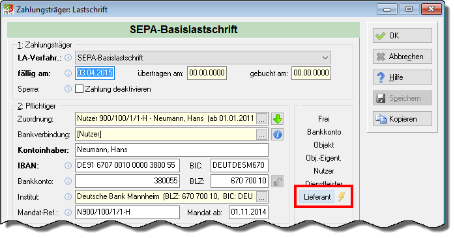Click the gebucht am date field

[x=311, y=73]
